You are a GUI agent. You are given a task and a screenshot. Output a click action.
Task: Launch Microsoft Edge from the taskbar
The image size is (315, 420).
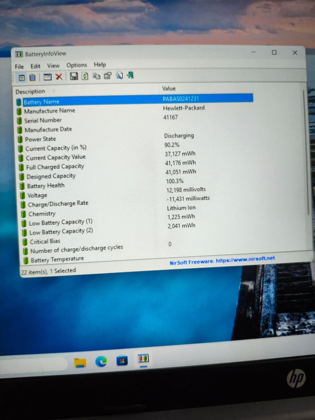pyautogui.click(x=101, y=362)
